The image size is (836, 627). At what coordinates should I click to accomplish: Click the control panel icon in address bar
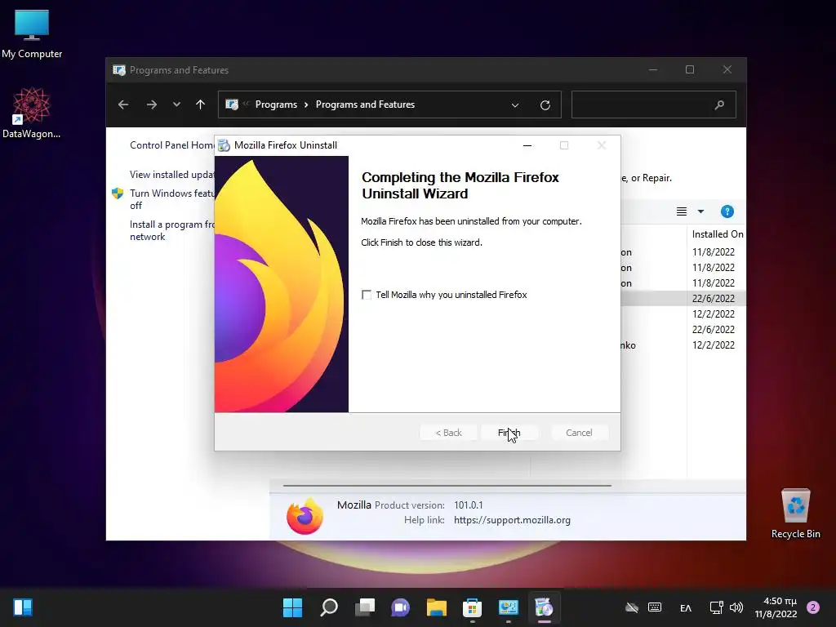[x=232, y=104]
